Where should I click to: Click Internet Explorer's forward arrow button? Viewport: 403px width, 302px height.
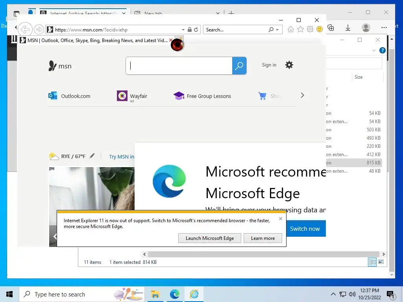tap(39, 29)
